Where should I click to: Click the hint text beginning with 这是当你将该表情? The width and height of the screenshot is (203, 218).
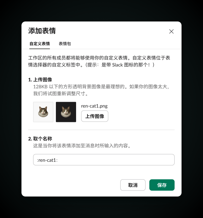coord(82,146)
